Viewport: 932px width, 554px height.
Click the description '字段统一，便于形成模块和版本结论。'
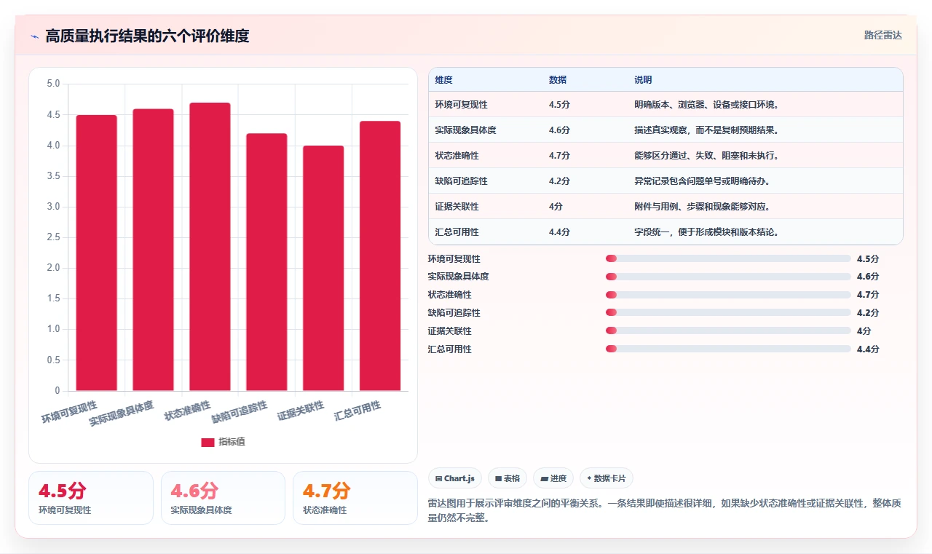click(x=707, y=232)
